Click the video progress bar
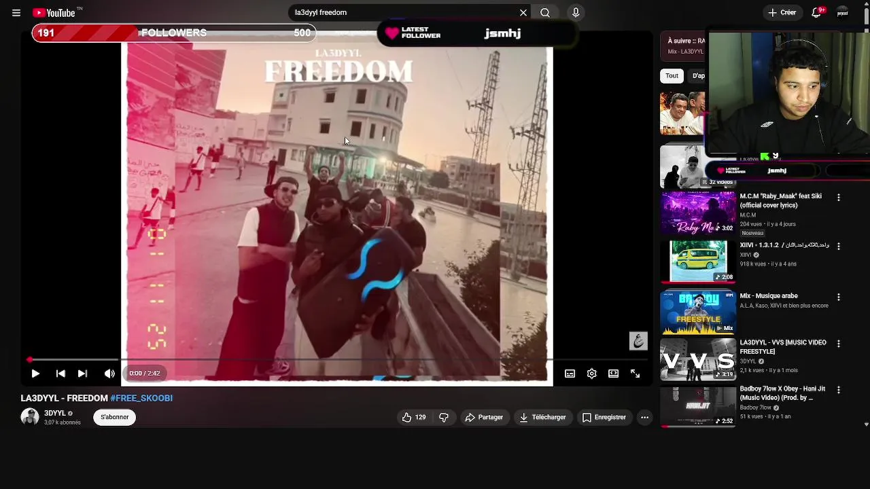The width and height of the screenshot is (870, 489). [x=336, y=359]
